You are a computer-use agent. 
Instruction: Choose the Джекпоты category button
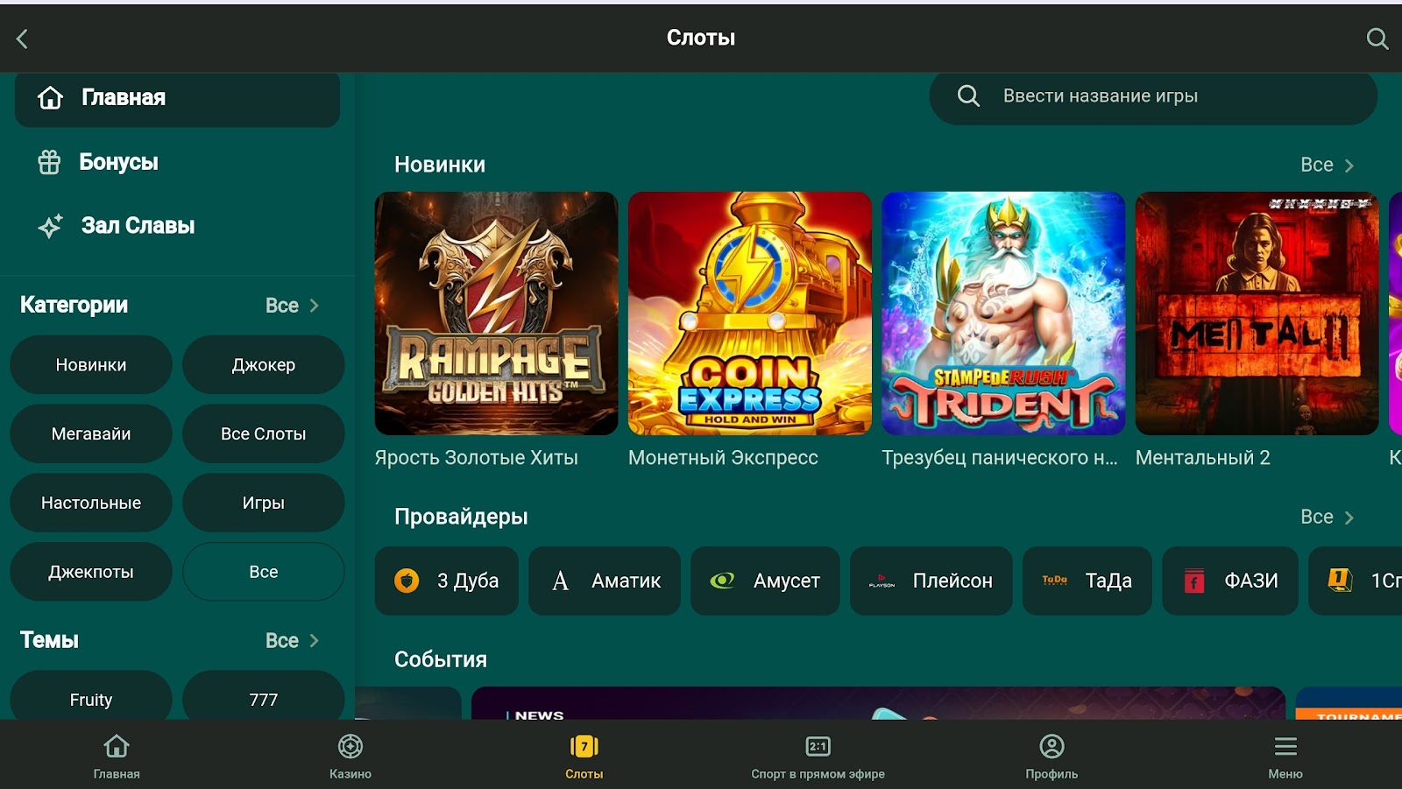coord(91,572)
